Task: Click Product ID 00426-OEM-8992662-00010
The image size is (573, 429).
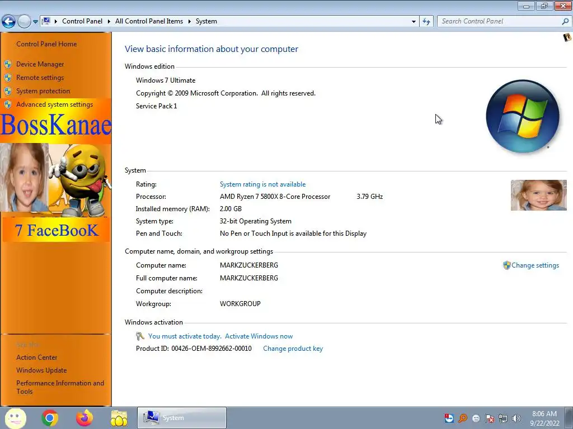Action: (194, 349)
